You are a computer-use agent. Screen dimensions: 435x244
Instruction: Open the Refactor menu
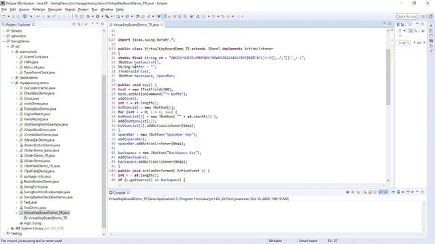(x=39, y=9)
